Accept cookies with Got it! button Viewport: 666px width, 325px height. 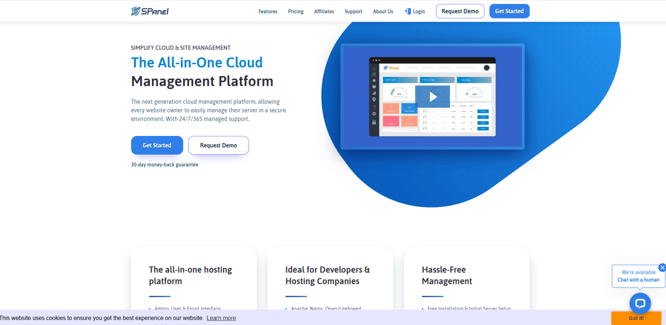(636, 318)
